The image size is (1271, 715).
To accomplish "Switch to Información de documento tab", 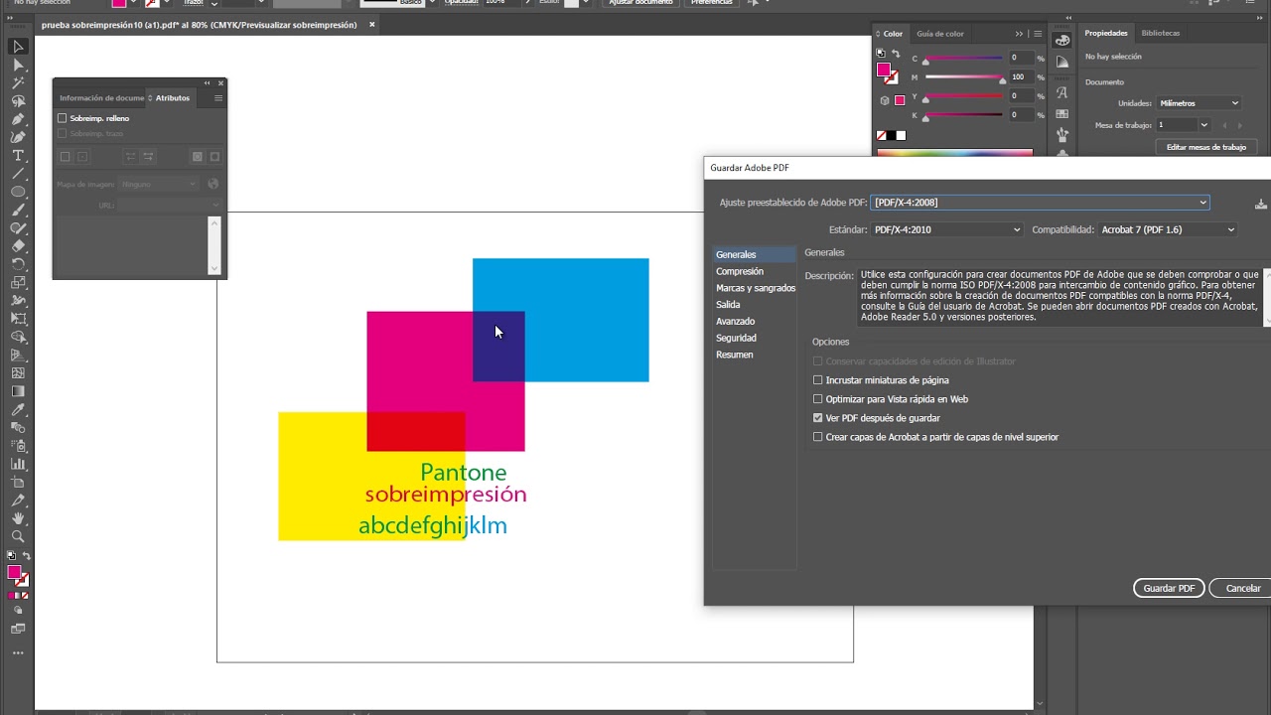I will click(x=101, y=98).
